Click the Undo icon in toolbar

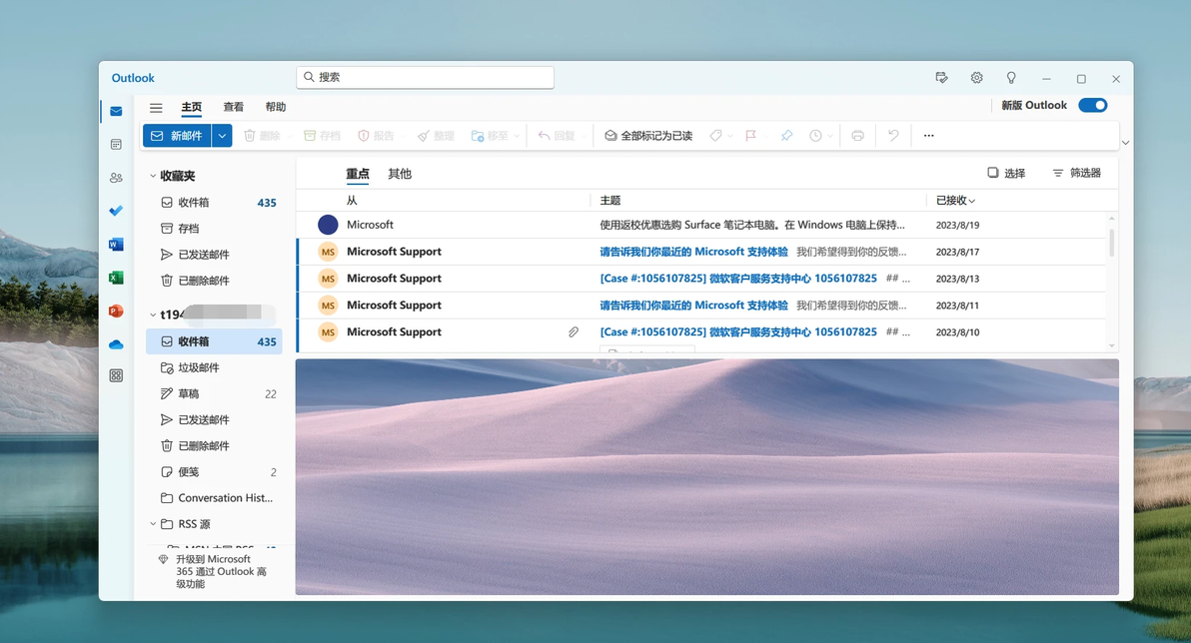coord(893,136)
